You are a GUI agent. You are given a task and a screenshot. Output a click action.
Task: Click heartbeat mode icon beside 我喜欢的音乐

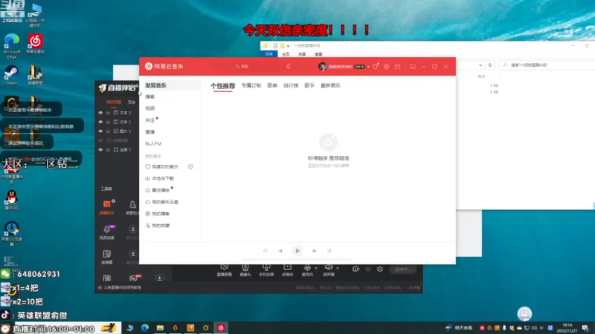190,166
